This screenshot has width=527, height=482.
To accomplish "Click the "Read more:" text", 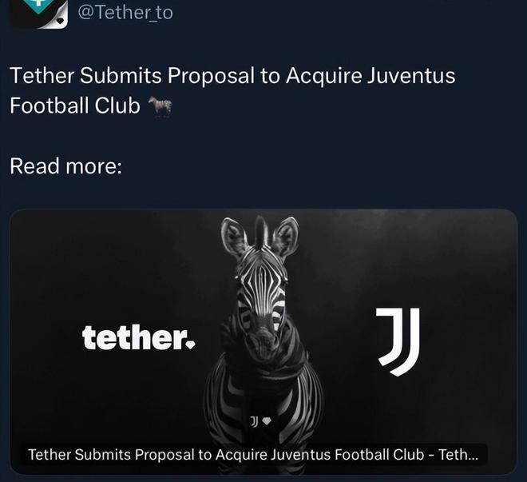I will (65, 166).
